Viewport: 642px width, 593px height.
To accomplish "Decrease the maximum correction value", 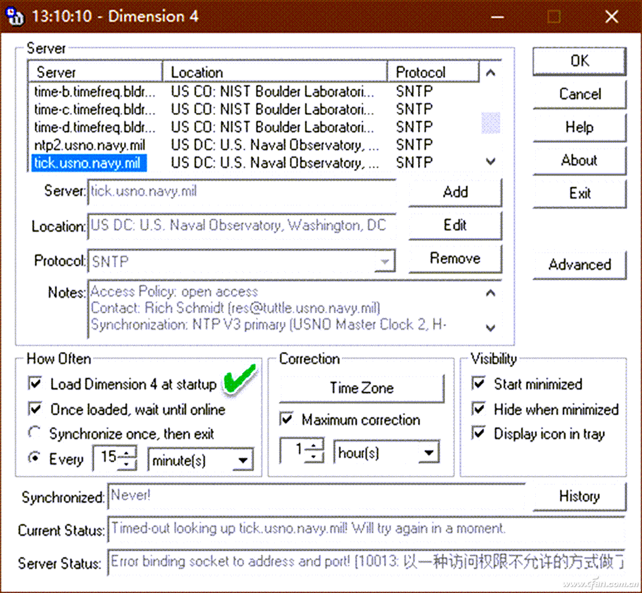I will [314, 456].
